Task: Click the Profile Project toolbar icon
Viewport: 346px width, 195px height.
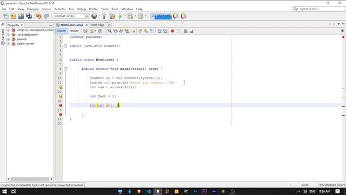Action: [141, 16]
